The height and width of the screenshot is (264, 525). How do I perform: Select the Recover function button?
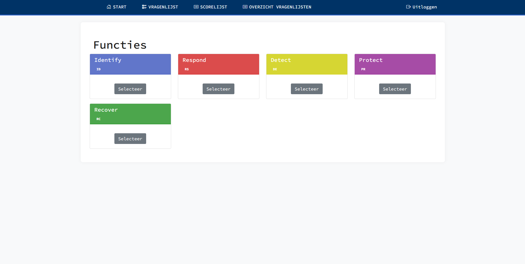tap(130, 139)
